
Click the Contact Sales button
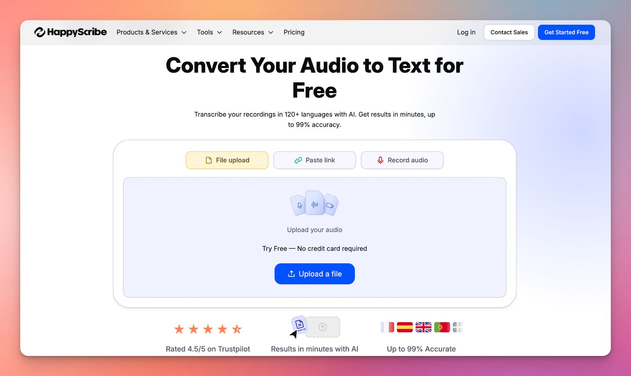point(509,32)
